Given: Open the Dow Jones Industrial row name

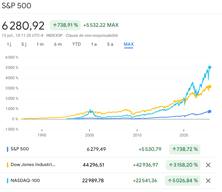Looking at the screenshot, I should pos(33,165).
